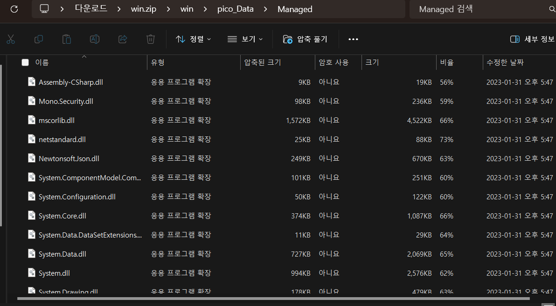Image resolution: width=556 pixels, height=306 pixels.
Task: Open the See more ellipsis menu
Action: tap(353, 39)
